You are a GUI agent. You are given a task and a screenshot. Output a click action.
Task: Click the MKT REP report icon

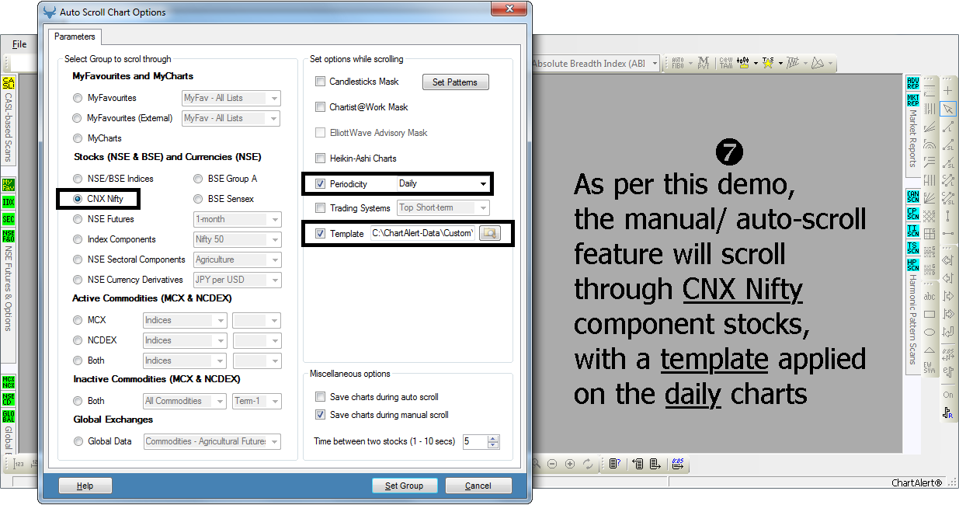tap(913, 99)
